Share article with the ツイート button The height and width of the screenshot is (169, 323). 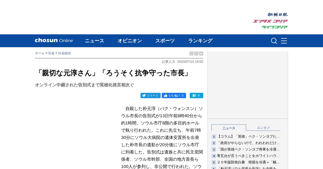click(150, 95)
